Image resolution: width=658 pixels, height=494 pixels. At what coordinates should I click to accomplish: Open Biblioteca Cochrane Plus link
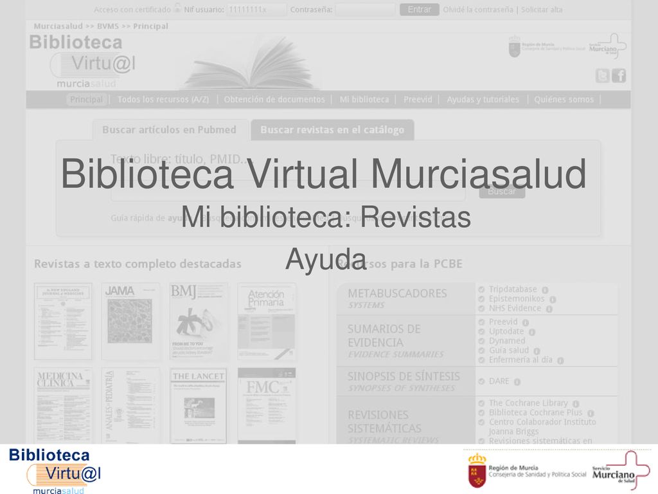[x=535, y=413]
